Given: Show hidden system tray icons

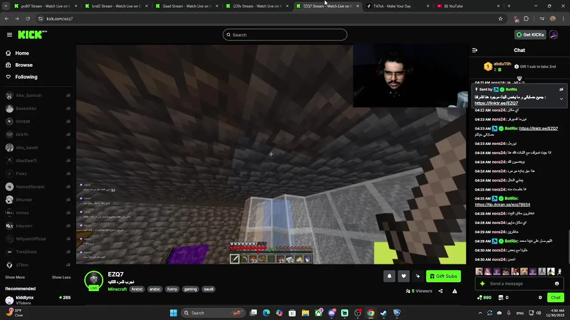Looking at the screenshot, I should point(480,313).
